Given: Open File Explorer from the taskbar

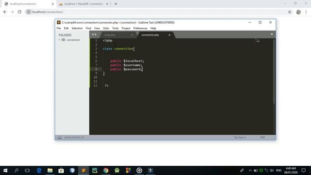Looking at the screenshot, I should (50, 171).
